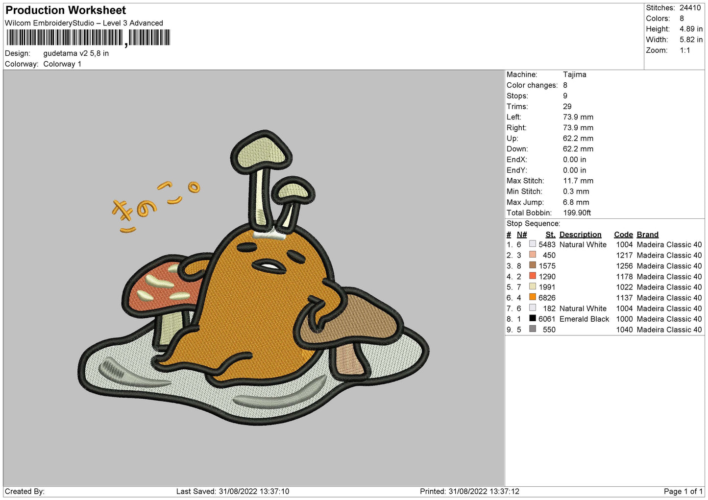Select the 'Left:' value 73.9 mm
Screen dimensions: 708x500
click(x=578, y=117)
